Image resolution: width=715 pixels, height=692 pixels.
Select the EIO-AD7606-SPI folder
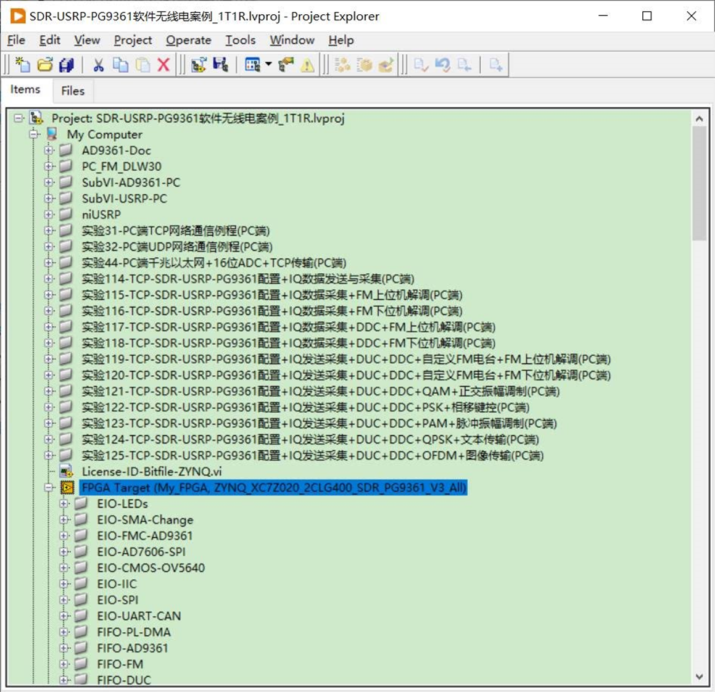coord(141,551)
